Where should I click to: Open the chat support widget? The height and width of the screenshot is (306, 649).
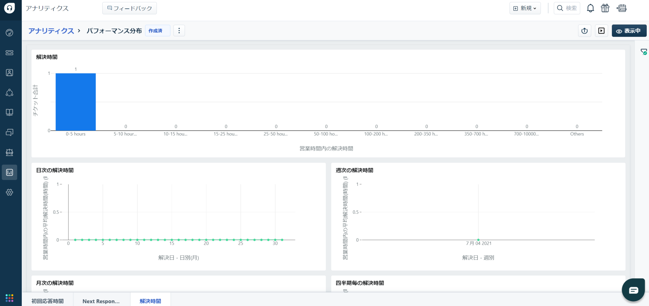[x=633, y=290]
